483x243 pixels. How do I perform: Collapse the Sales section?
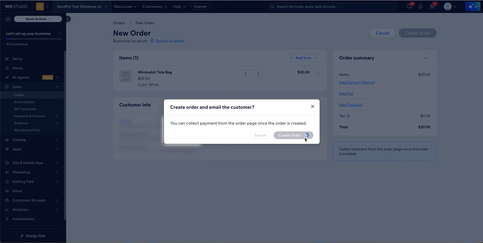[x=32, y=87]
